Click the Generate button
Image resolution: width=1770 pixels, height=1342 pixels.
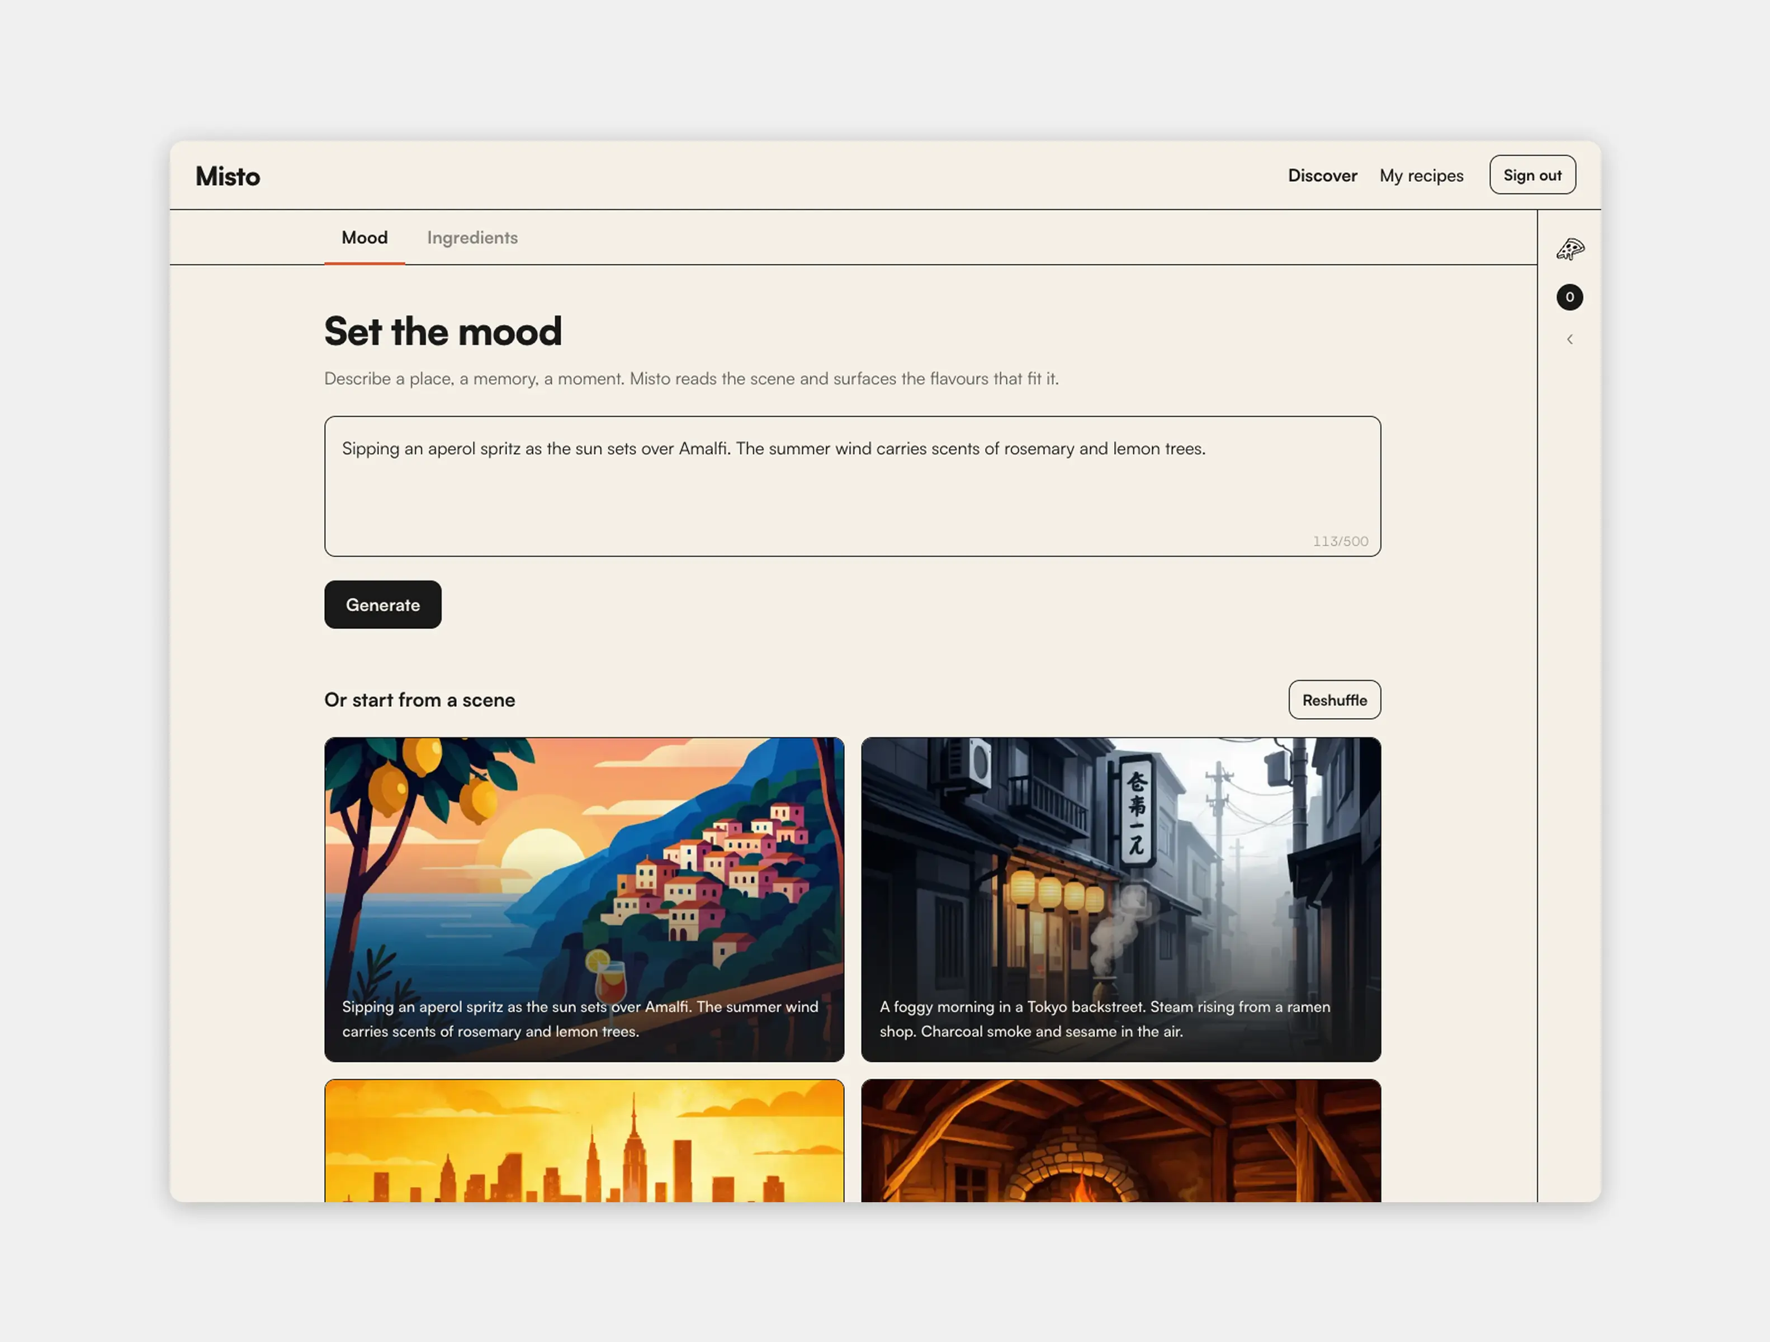(x=382, y=604)
